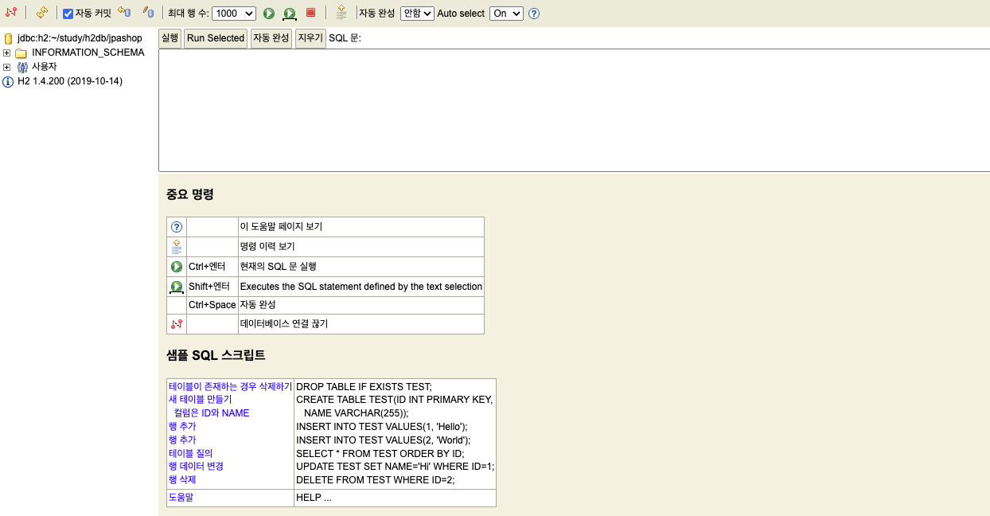The width and height of the screenshot is (990, 516).
Task: Click the 새 테이블 만들기 link
Action: [200, 400]
